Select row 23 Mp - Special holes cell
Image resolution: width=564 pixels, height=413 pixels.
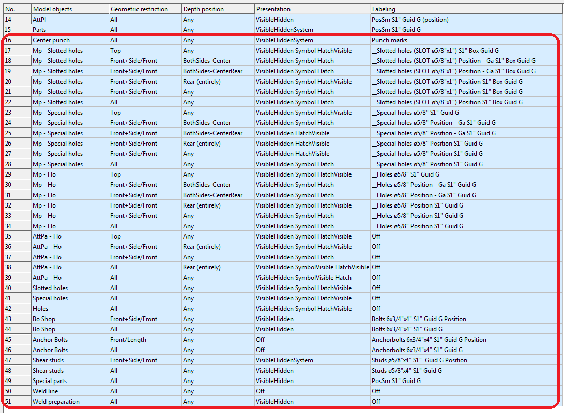click(70, 113)
